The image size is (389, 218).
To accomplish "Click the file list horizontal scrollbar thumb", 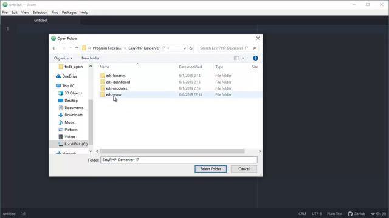I will tap(172, 151).
